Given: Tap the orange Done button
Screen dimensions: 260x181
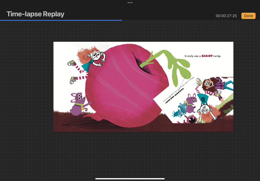Looking at the screenshot, I should click(x=248, y=16).
